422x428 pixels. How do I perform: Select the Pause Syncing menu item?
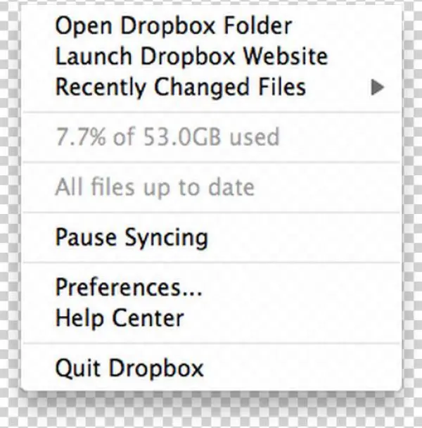tap(132, 237)
